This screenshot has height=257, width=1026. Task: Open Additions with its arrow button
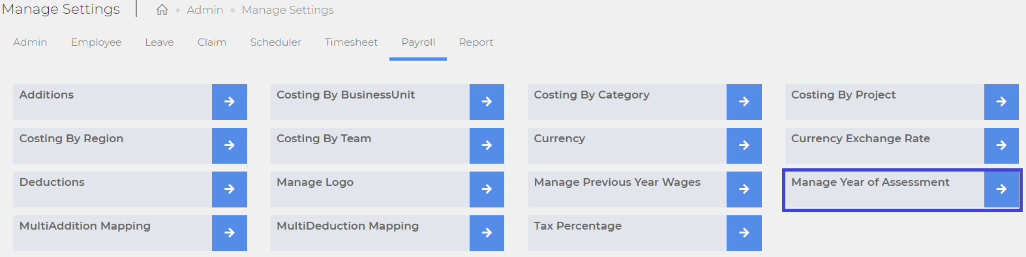click(230, 102)
